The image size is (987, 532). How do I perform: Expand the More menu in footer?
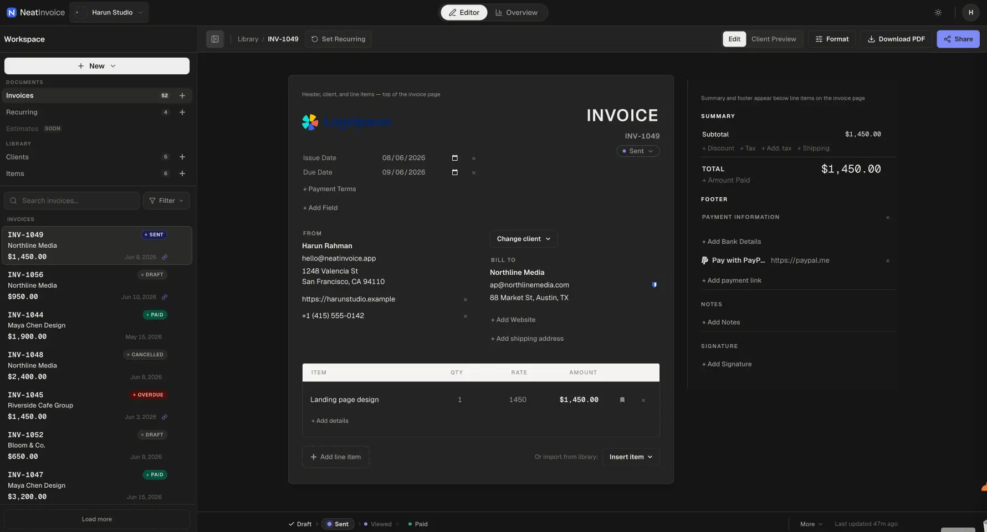(811, 524)
